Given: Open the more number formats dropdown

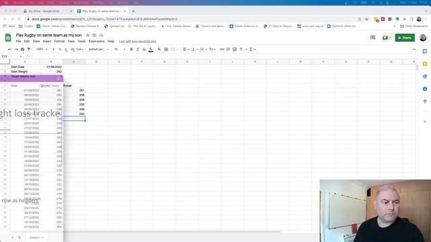Looking at the screenshot, I should 79,49.
